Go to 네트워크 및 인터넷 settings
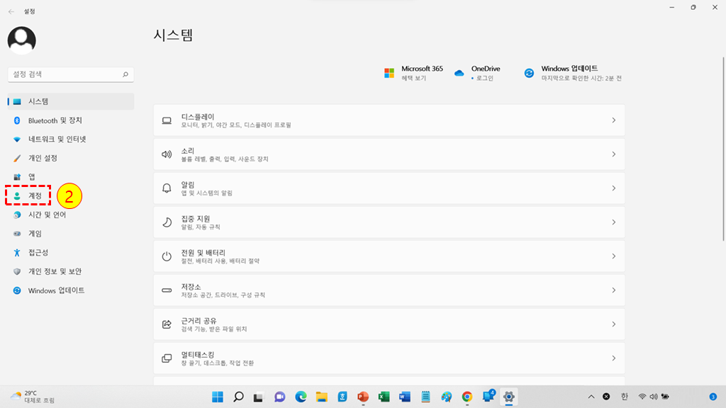Viewport: 726px width, 408px height. [71, 140]
